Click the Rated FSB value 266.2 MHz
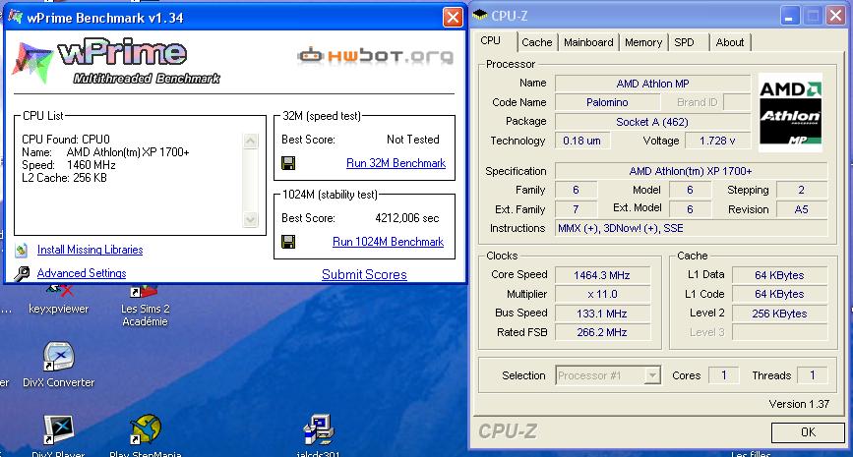This screenshot has height=457, width=853. [x=602, y=332]
